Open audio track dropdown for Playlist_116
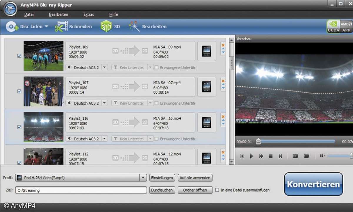This screenshot has height=212, width=353. [x=104, y=139]
